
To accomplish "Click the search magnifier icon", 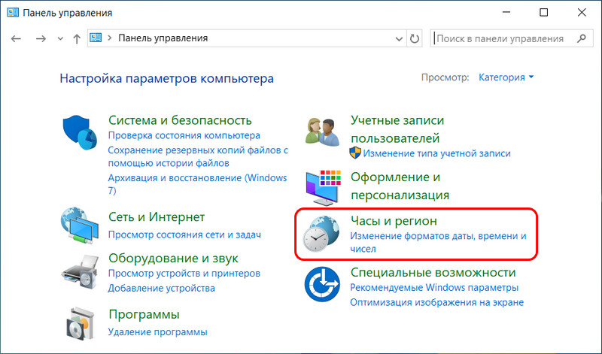I will (x=582, y=38).
